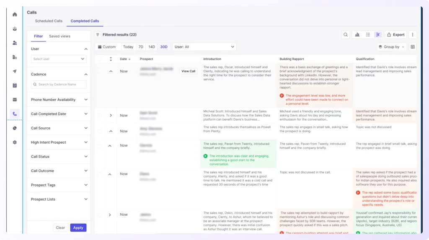Click the filter icon beside Filtered results

coord(98,35)
